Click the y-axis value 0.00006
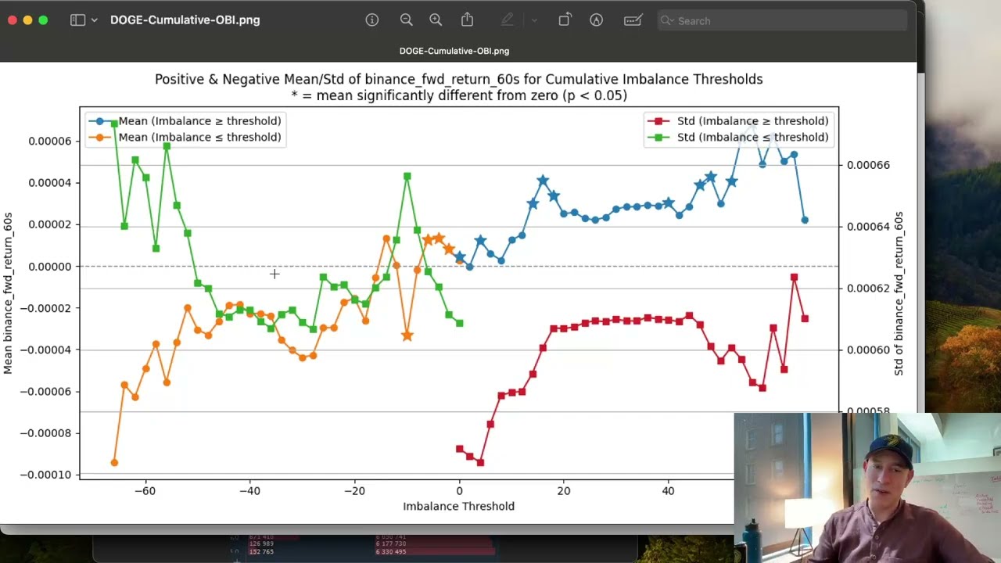The width and height of the screenshot is (1001, 563). [x=50, y=142]
